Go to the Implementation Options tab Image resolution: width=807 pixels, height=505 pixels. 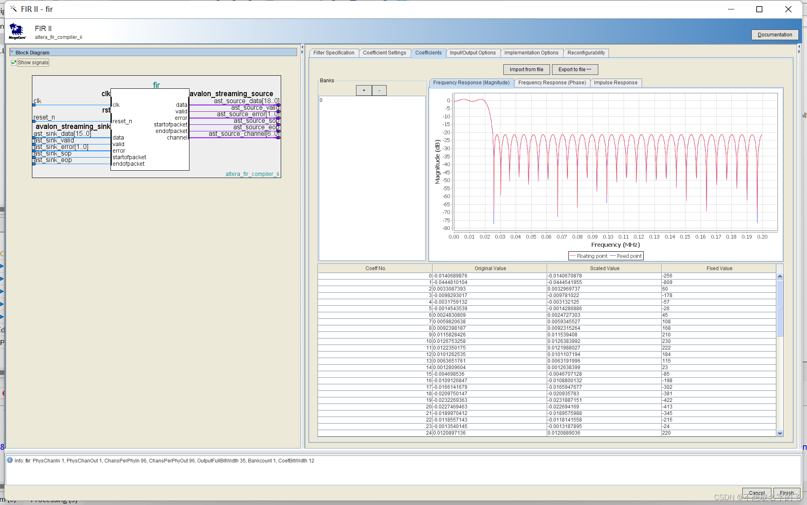(x=531, y=53)
